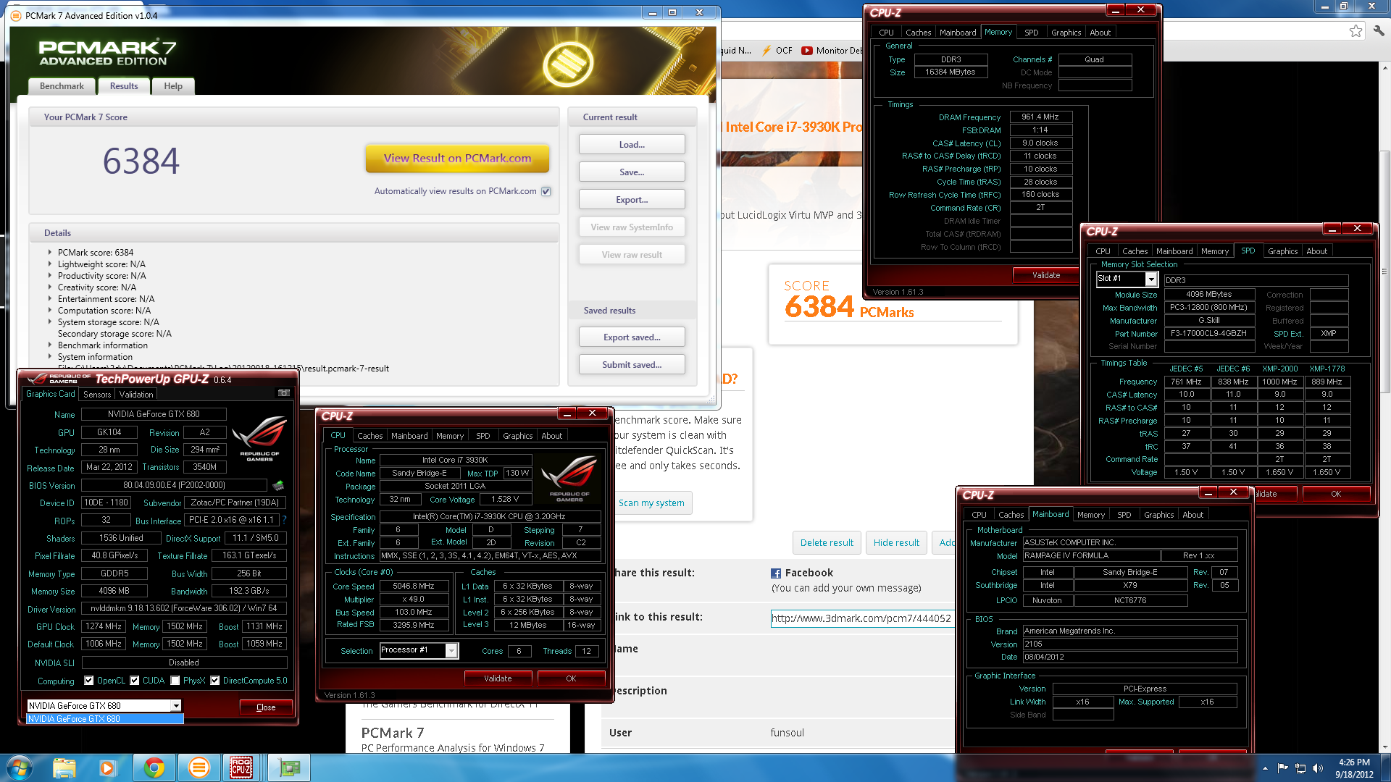Open the Graphics tab in CPU-Z Memory window
This screenshot has width=1391, height=782.
tap(1066, 33)
